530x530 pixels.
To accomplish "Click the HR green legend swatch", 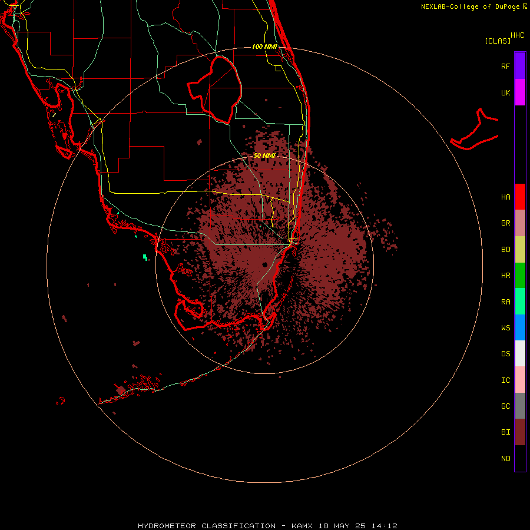I will 520,275.
